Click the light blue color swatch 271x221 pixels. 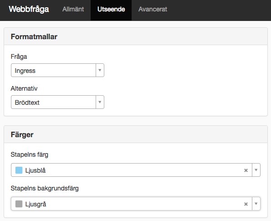point(19,170)
